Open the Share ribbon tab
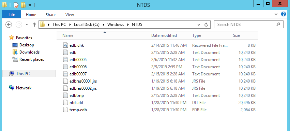This screenshot has width=290, height=131. pyautogui.click(x=50, y=15)
